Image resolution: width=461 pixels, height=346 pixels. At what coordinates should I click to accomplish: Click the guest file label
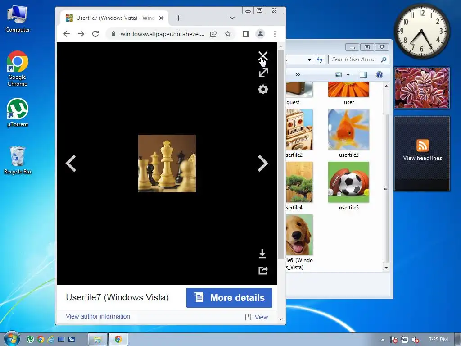click(293, 102)
